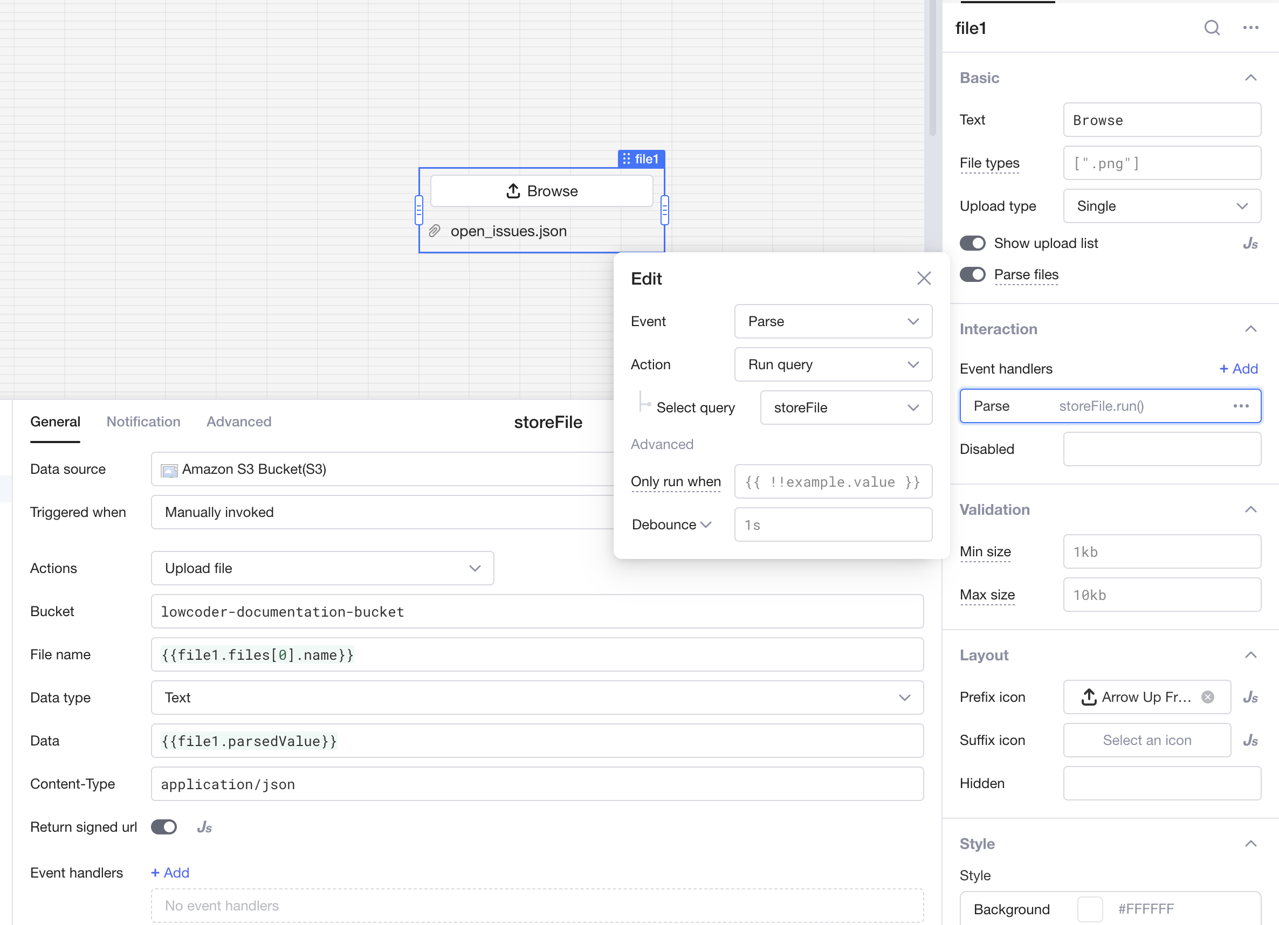Toggle Show upload list switch

click(972, 244)
